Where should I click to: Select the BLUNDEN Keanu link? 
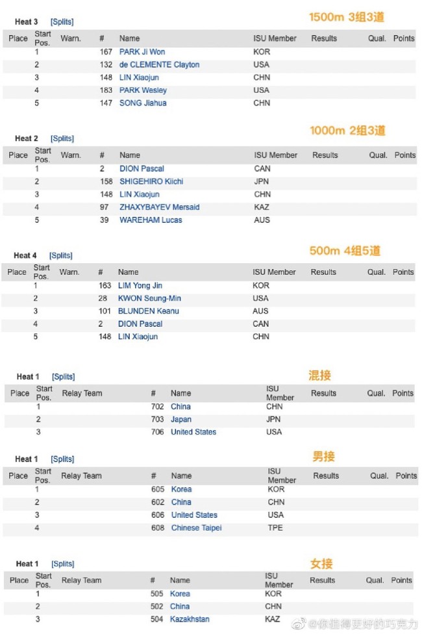tap(148, 311)
